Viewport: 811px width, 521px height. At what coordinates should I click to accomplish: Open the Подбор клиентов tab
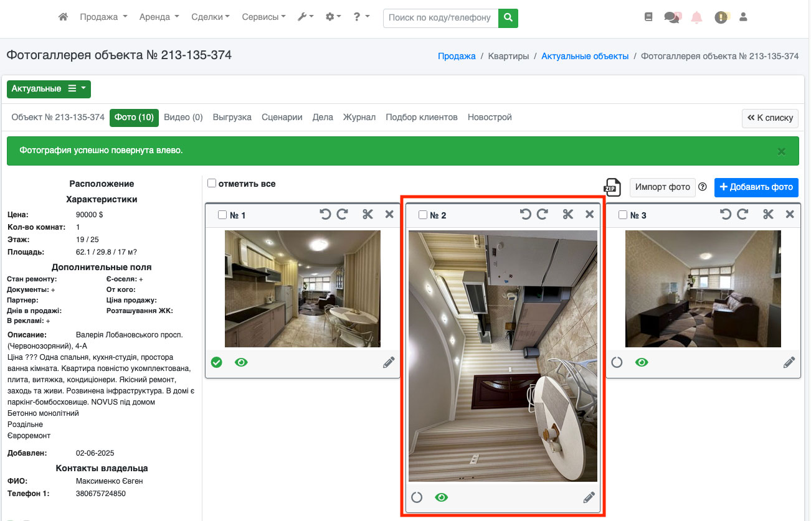pyautogui.click(x=421, y=118)
